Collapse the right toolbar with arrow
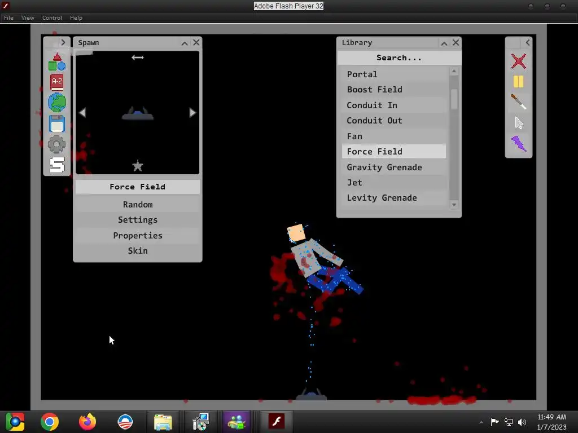The image size is (578, 433). click(x=528, y=42)
